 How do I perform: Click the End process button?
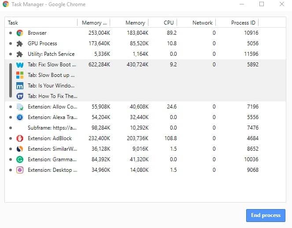coord(265,215)
